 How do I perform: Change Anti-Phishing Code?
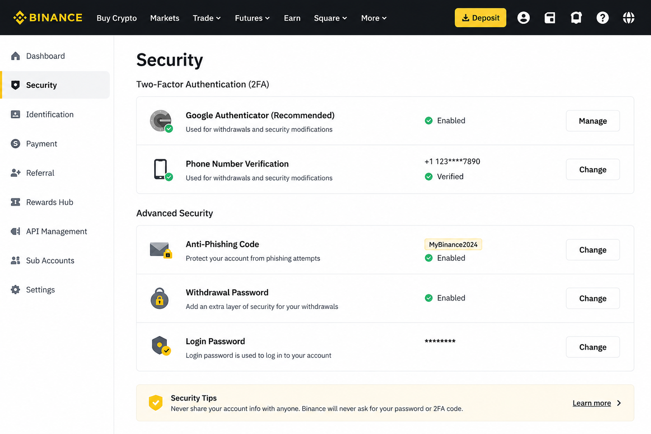tap(593, 250)
